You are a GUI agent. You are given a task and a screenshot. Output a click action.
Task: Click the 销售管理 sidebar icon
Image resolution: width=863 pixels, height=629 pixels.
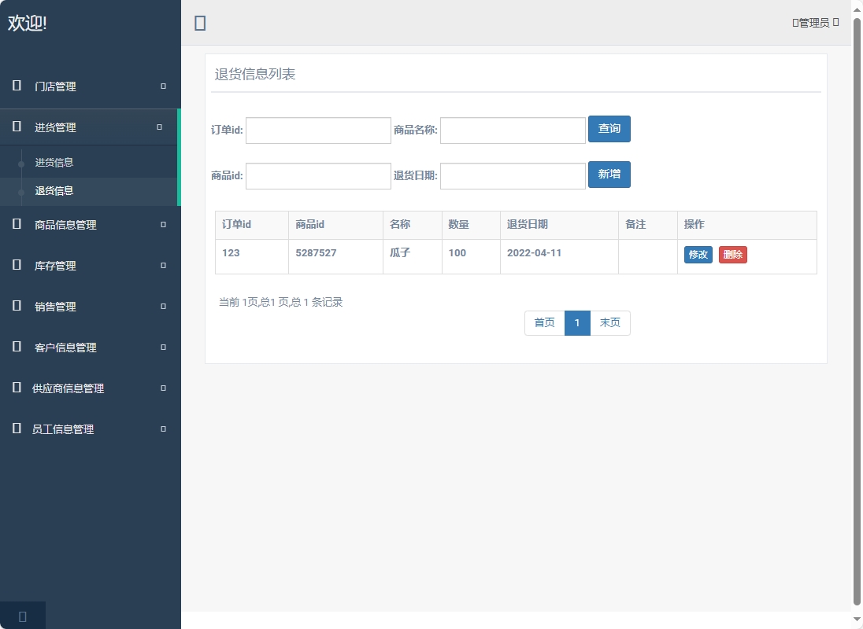(16, 306)
